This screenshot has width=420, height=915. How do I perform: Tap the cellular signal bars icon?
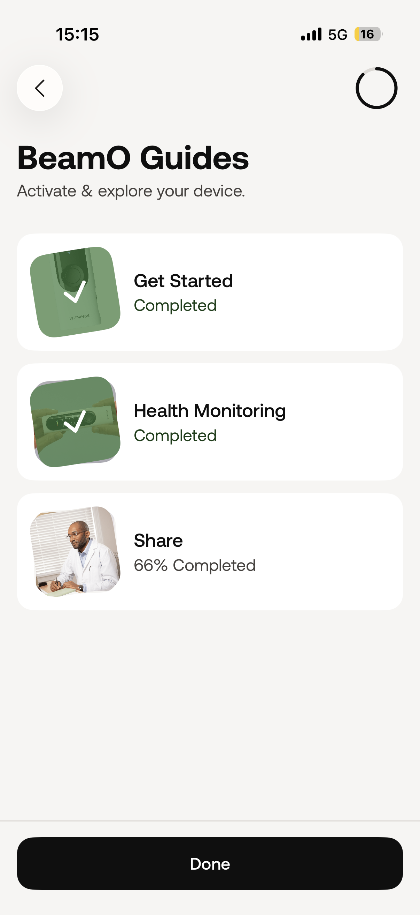point(311,35)
